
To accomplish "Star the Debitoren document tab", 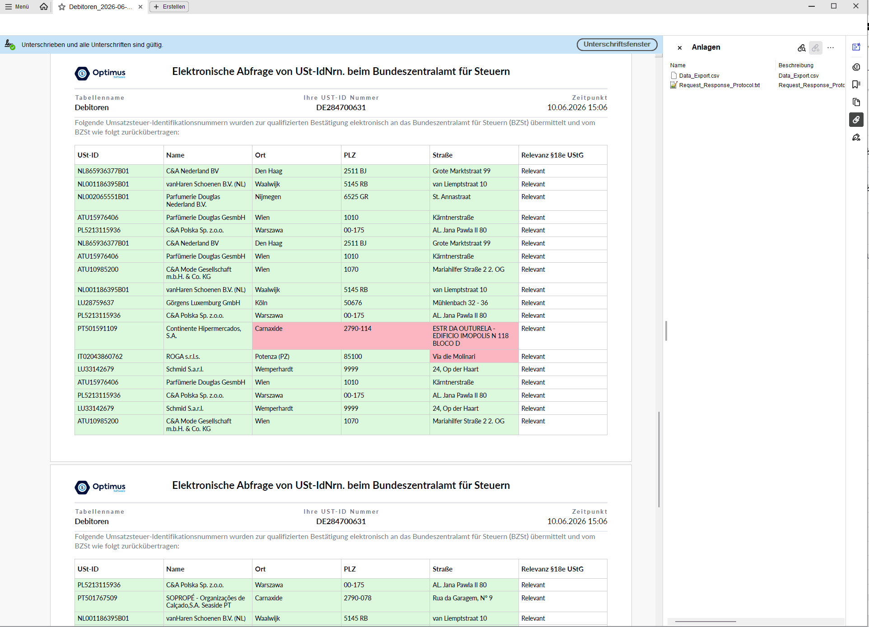I will [x=62, y=7].
